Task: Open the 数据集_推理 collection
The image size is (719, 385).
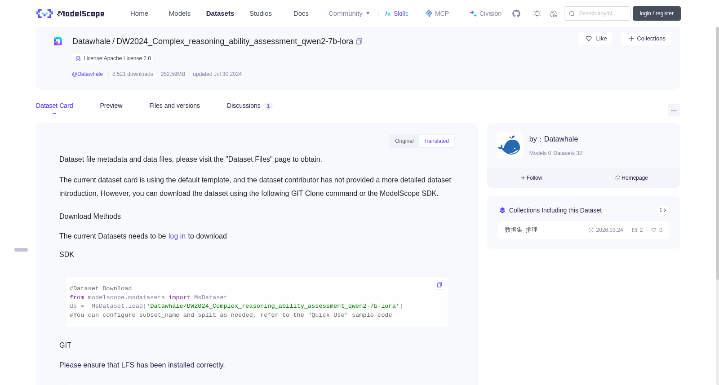Action: (x=583, y=230)
